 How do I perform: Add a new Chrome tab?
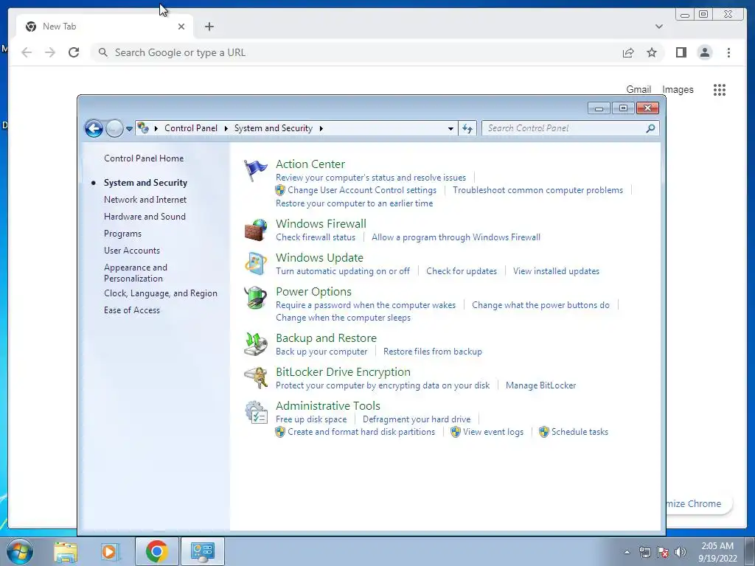point(209,27)
